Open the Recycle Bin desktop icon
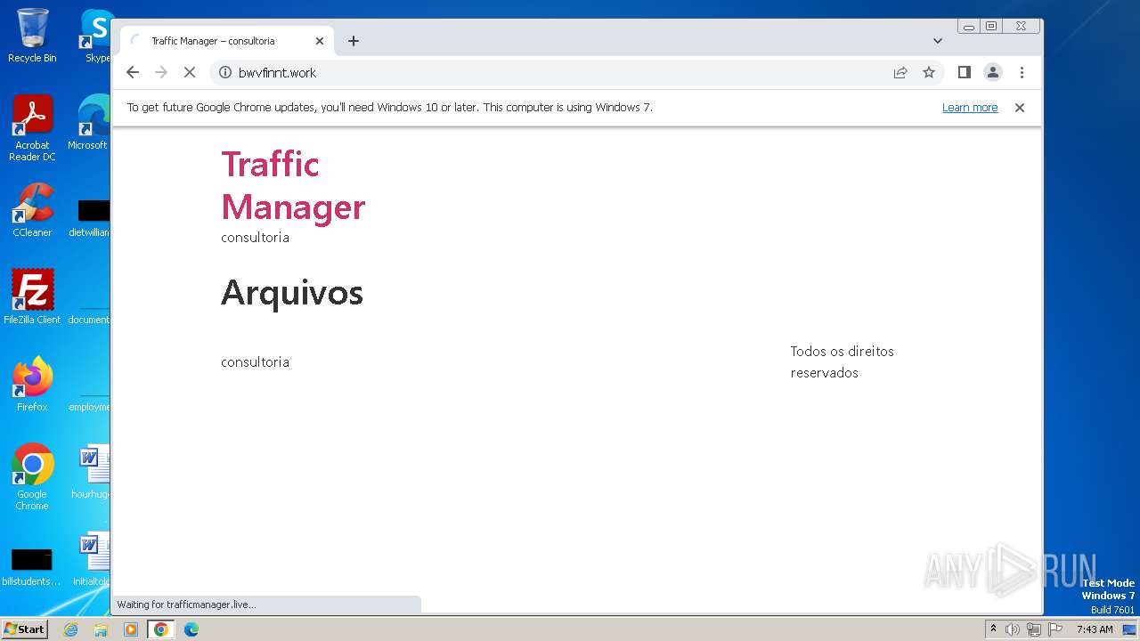Image resolution: width=1140 pixels, height=641 pixels. [32, 36]
